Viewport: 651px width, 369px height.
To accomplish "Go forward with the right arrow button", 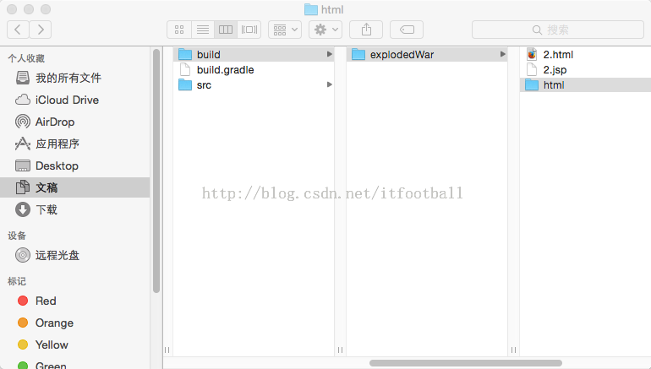I will 41,30.
